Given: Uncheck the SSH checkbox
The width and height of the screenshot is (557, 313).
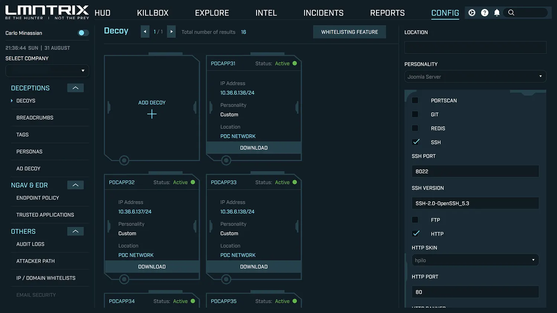Looking at the screenshot, I should click(416, 142).
